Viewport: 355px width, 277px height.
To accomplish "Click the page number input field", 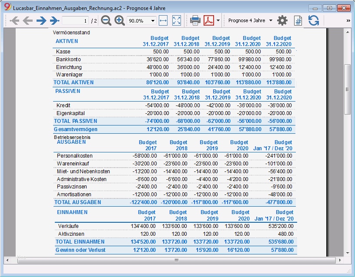I will pyautogui.click(x=75, y=20).
